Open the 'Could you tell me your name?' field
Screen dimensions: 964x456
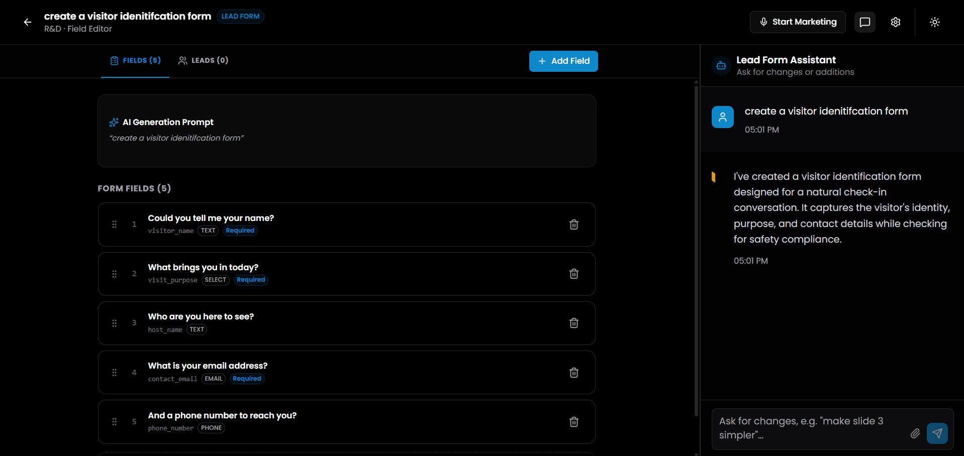point(347,224)
